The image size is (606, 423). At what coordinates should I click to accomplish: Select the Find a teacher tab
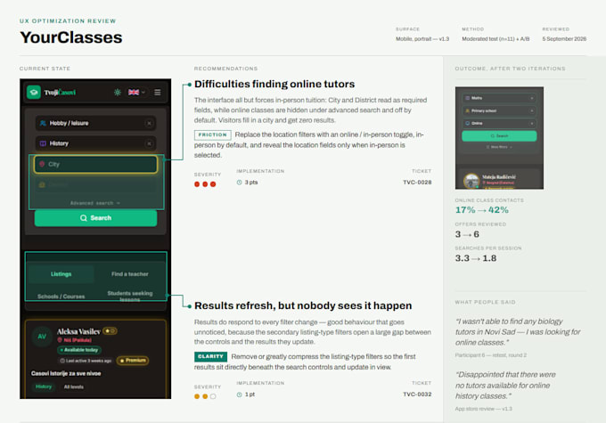click(130, 274)
